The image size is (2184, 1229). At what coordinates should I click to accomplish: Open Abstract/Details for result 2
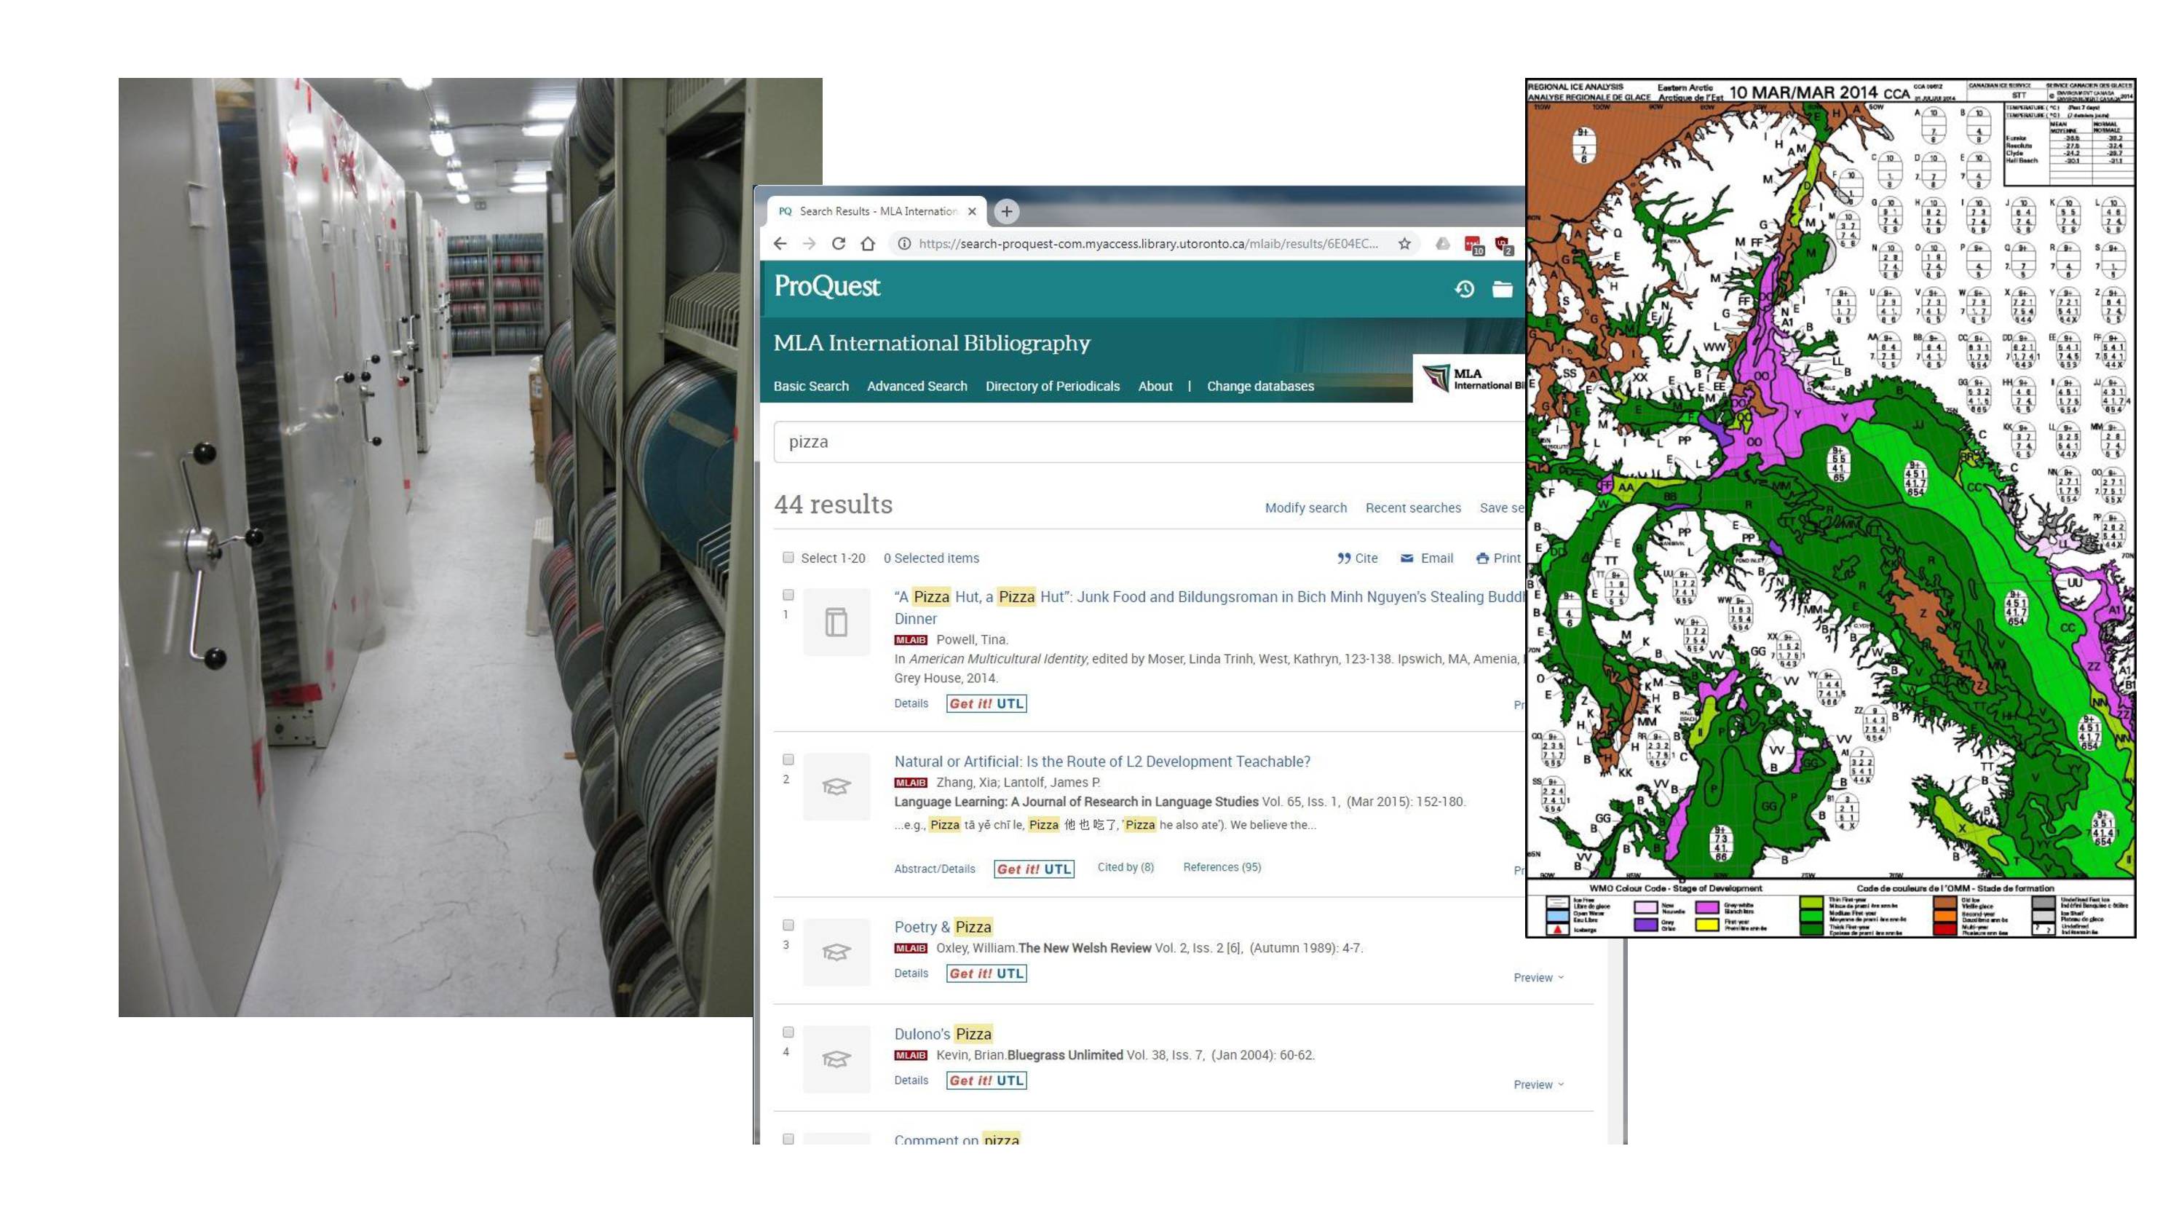934,869
